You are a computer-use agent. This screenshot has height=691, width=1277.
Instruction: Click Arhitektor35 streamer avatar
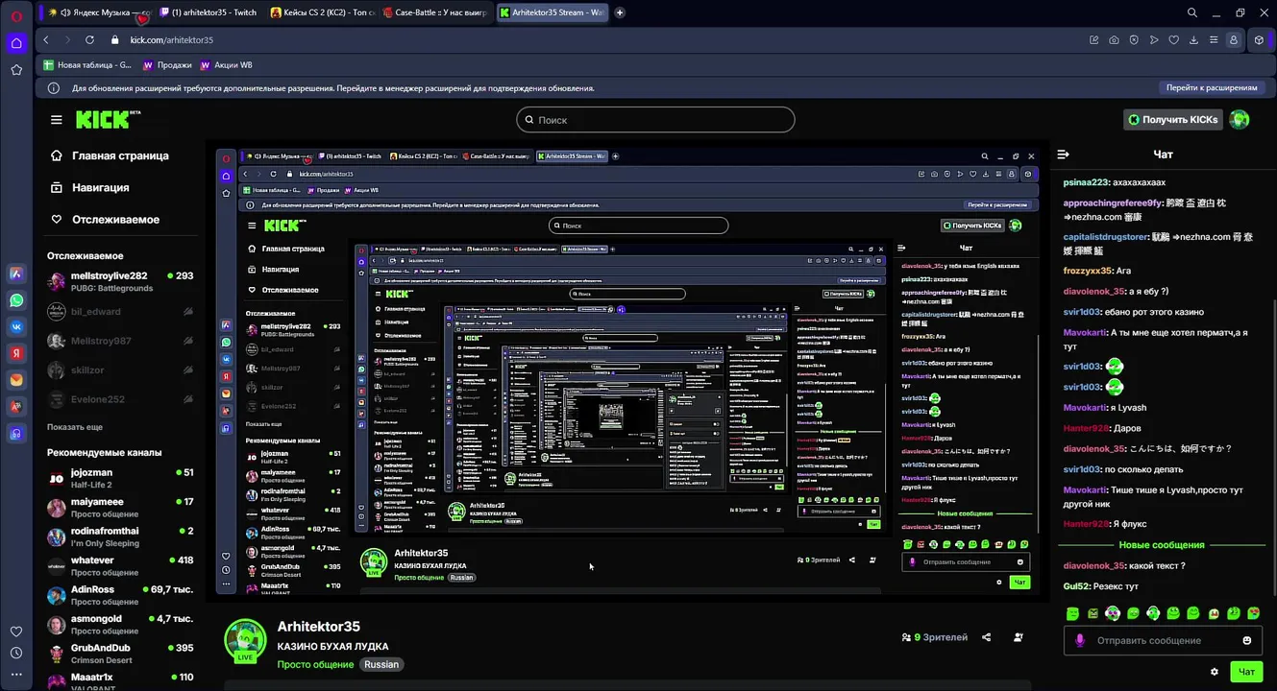click(245, 641)
